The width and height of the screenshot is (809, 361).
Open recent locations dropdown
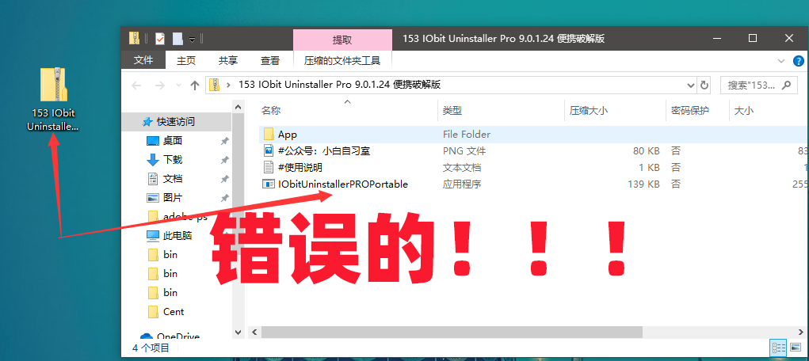click(178, 85)
